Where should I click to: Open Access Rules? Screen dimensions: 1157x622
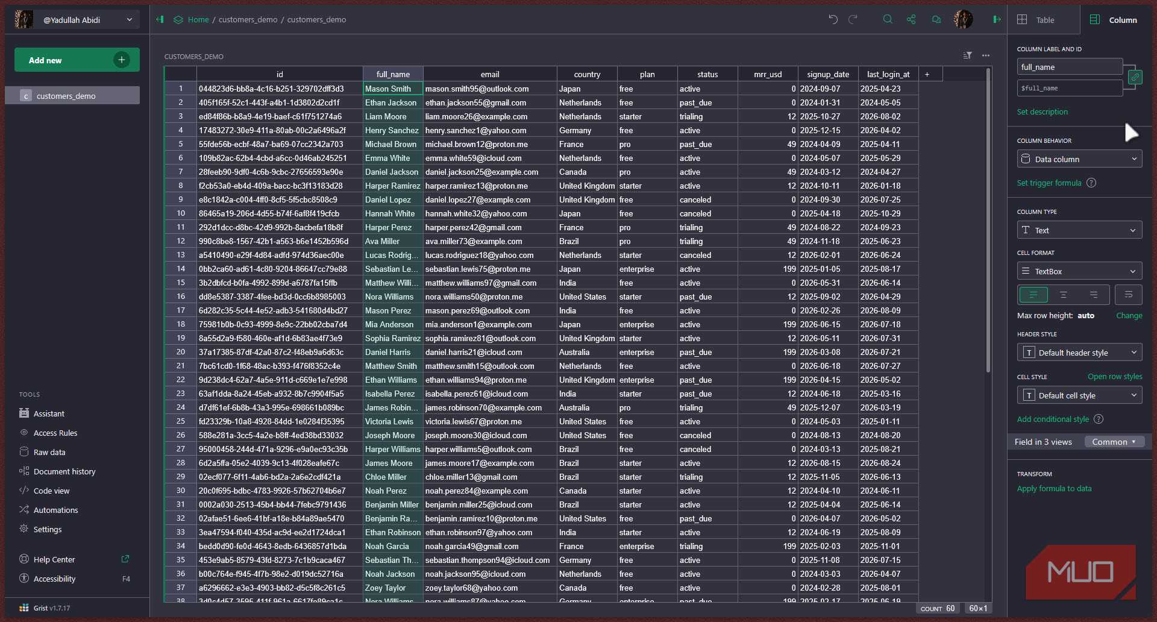55,433
